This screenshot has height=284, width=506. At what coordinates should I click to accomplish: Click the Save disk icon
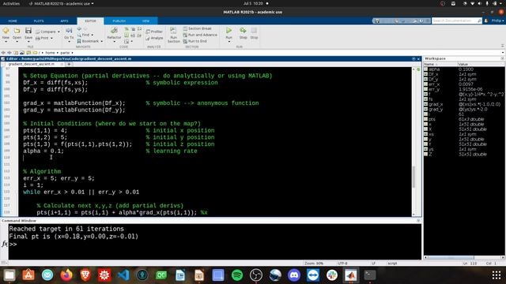coord(28,31)
